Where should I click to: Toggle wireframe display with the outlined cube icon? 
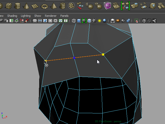tap(74, 21)
